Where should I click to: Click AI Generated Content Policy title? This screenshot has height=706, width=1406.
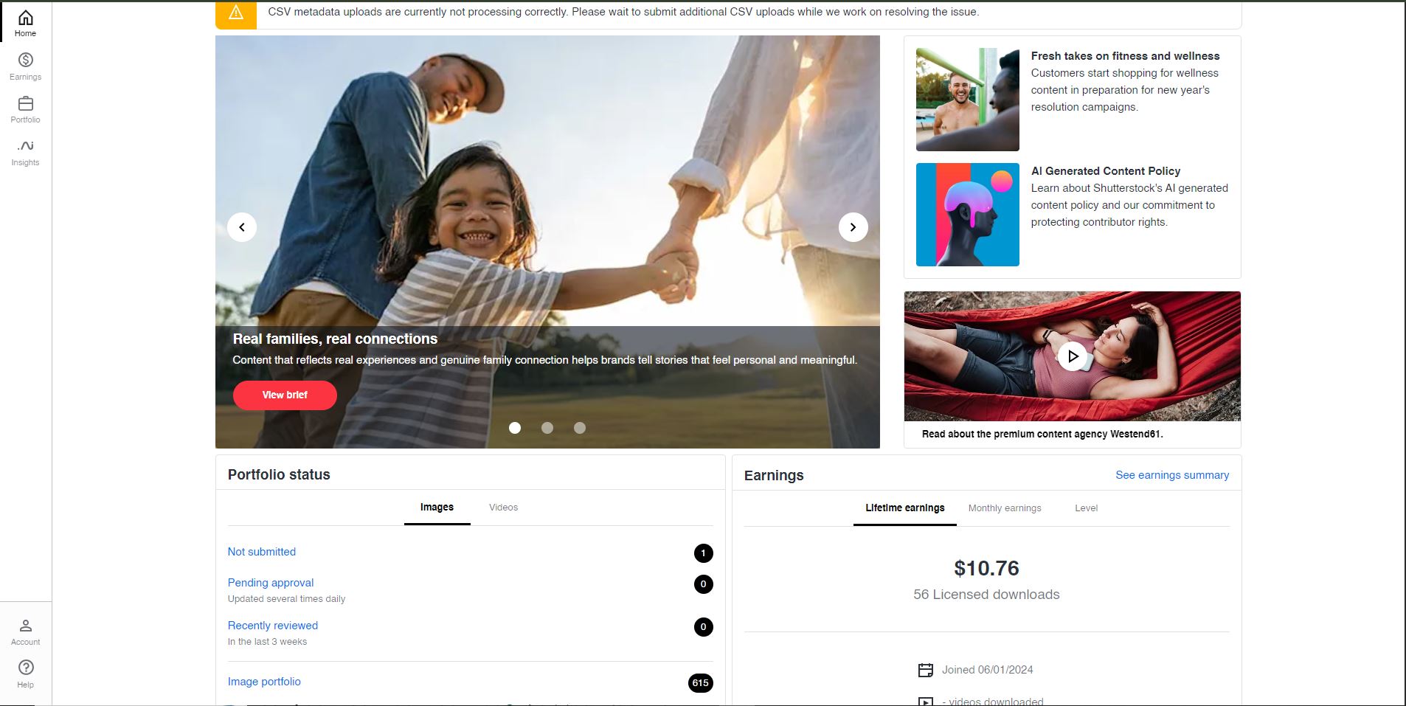(1106, 171)
